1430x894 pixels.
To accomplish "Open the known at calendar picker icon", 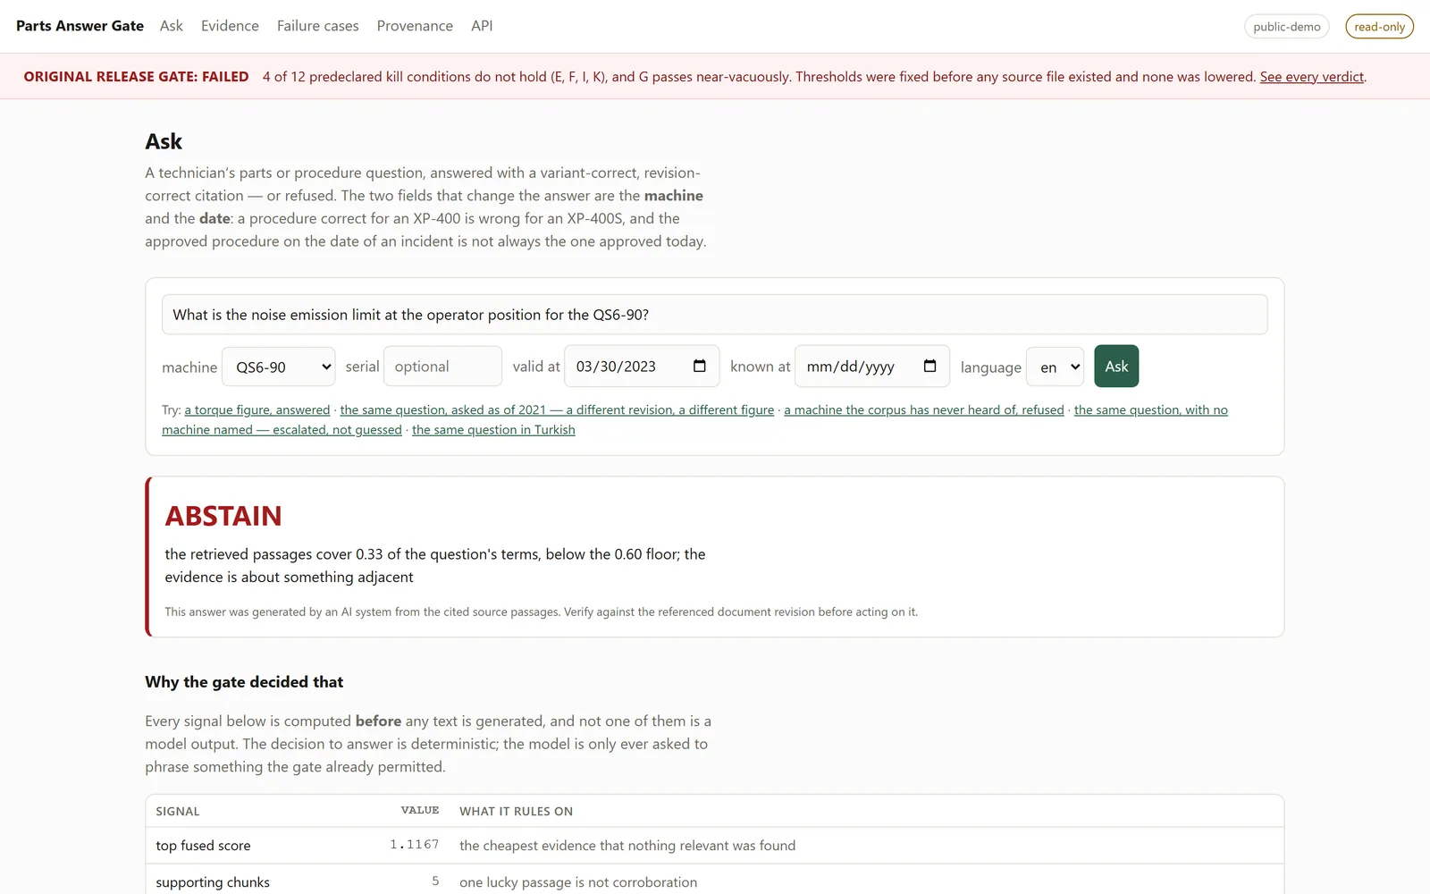I will click(929, 367).
